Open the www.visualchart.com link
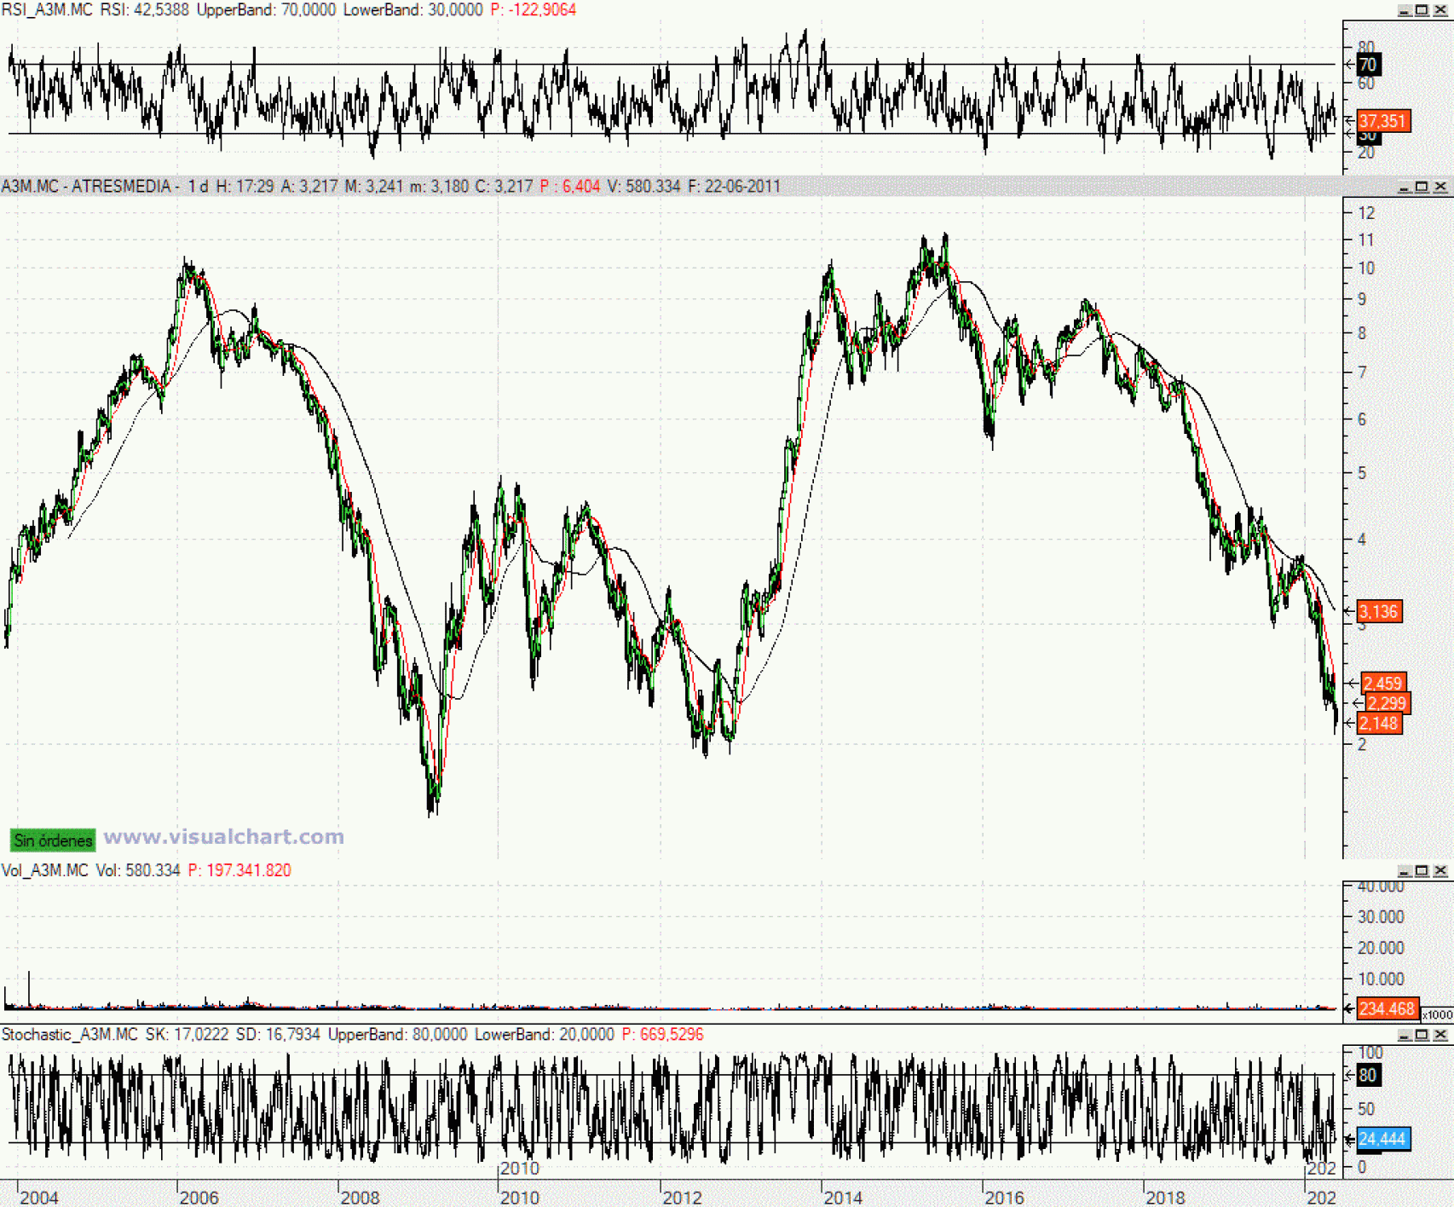This screenshot has height=1207, width=1454. [x=223, y=837]
